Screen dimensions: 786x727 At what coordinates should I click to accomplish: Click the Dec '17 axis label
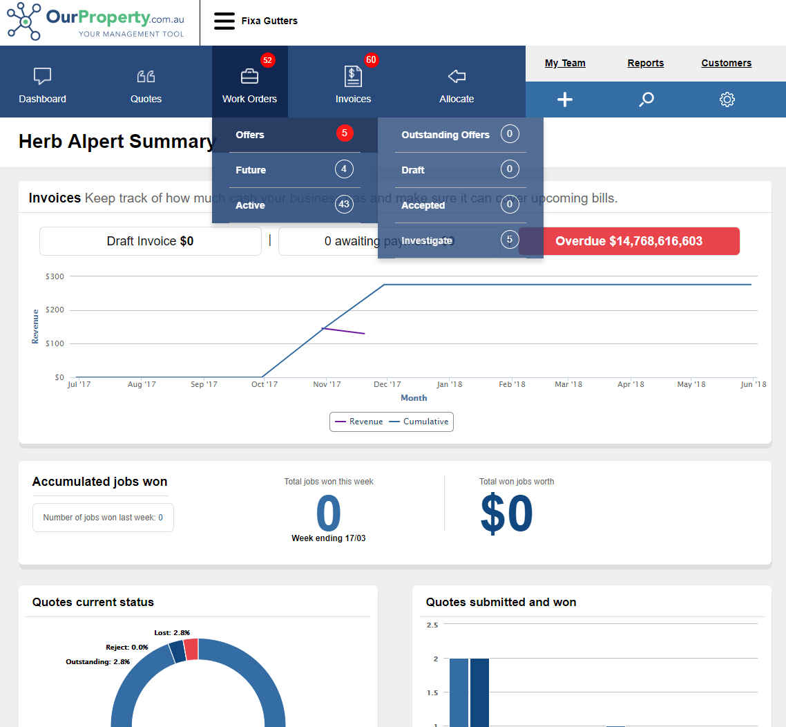pos(387,384)
